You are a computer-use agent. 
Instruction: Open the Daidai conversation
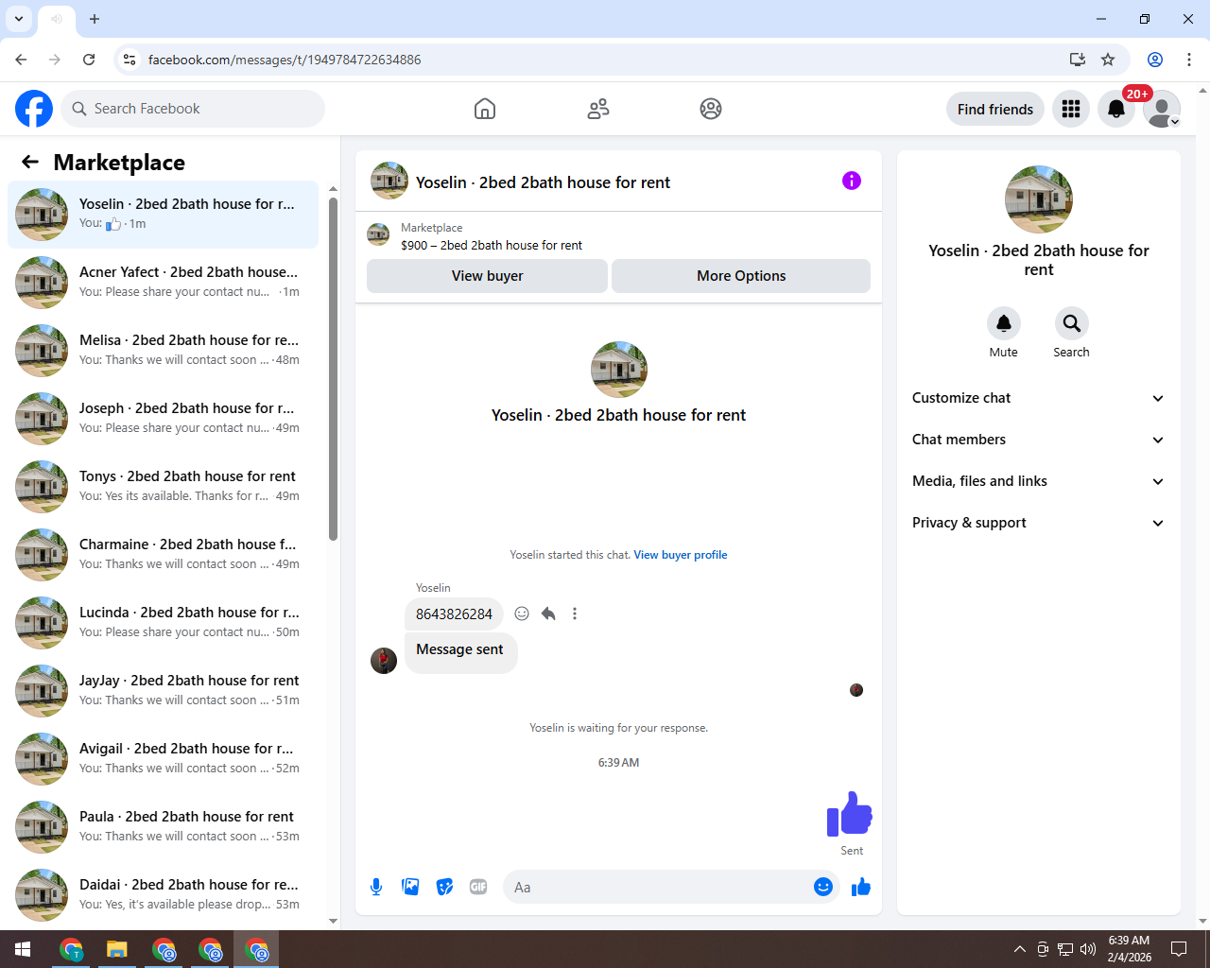click(163, 895)
